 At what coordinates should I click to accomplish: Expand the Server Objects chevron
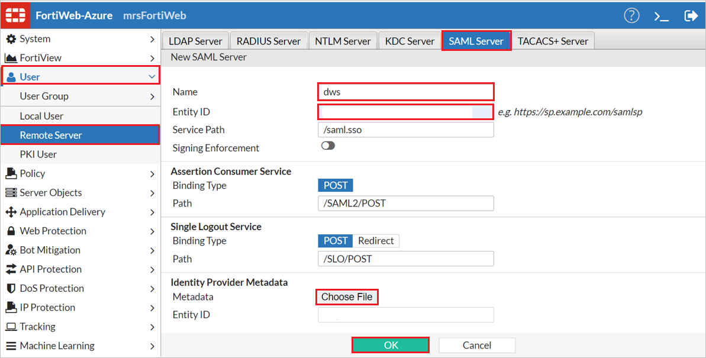[152, 193]
